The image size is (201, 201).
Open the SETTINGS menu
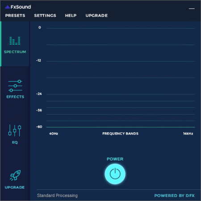click(45, 16)
